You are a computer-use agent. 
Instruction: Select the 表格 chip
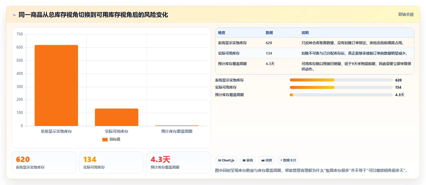(x=248, y=160)
